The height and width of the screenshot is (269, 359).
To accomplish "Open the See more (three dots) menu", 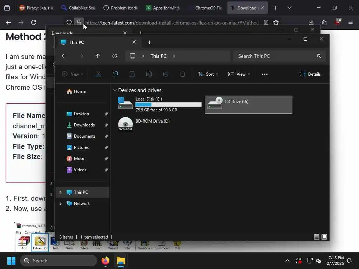I will point(265,74).
